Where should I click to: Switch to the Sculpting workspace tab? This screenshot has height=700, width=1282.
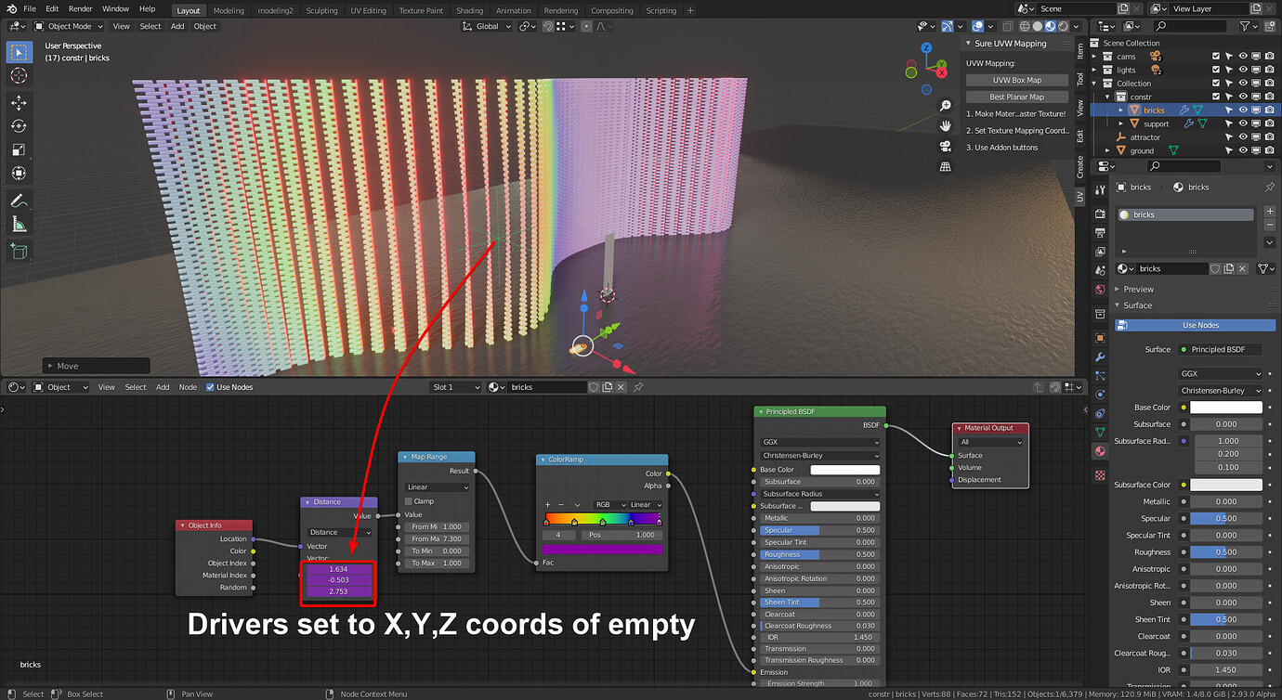(321, 11)
